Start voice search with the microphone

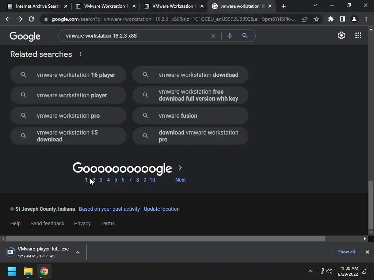tap(229, 36)
